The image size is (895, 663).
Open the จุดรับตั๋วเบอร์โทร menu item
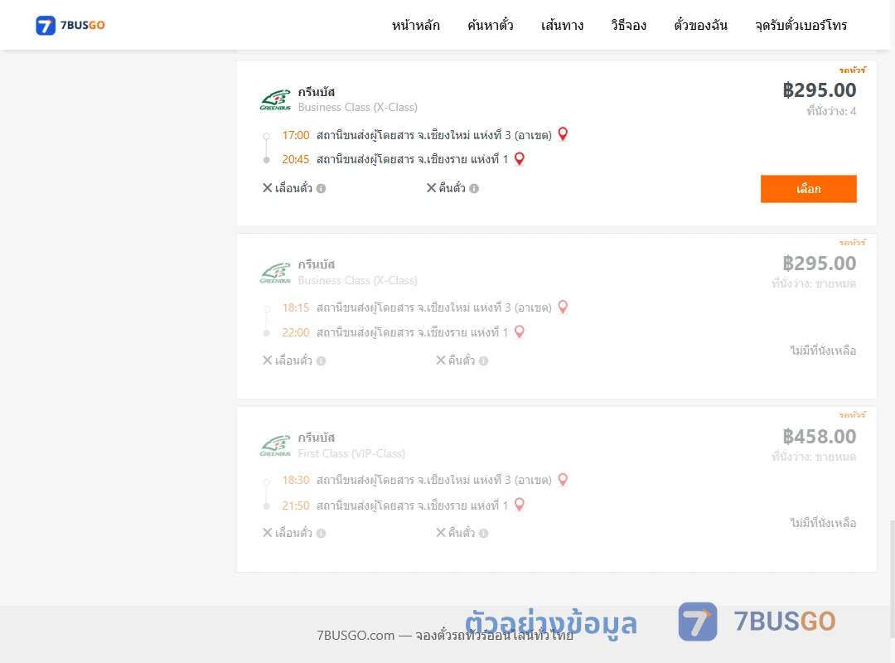click(x=801, y=25)
